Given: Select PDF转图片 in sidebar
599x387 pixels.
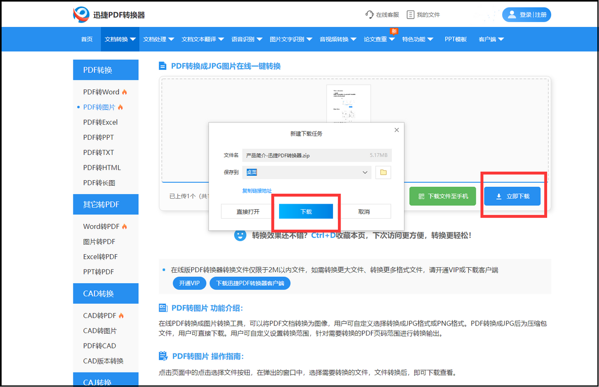Looking at the screenshot, I should (99, 107).
